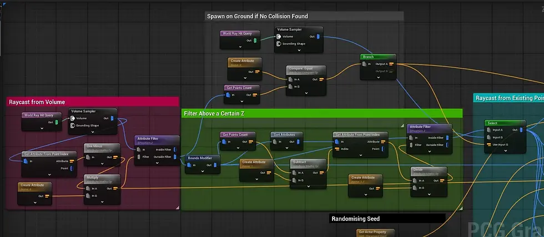Expand the Select node's bottom chevron
544x237 pixels.
point(505,151)
